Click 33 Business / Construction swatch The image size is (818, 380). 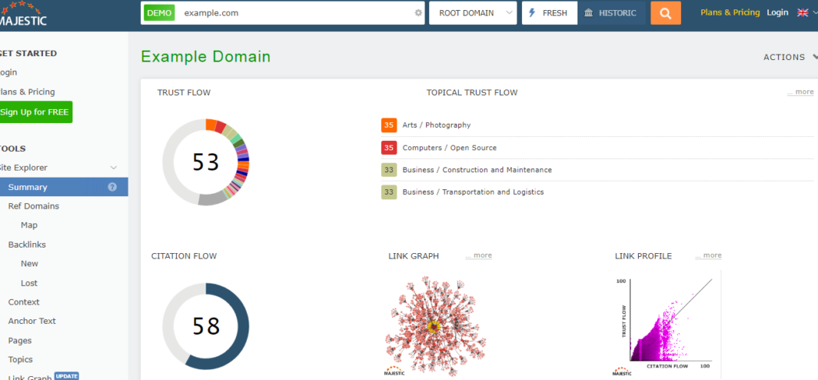tap(389, 170)
